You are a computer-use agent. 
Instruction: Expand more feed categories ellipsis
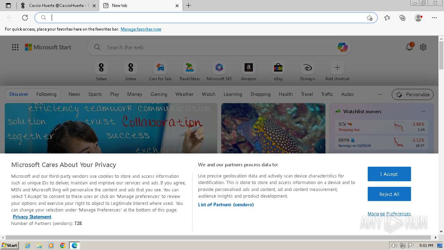(381, 94)
